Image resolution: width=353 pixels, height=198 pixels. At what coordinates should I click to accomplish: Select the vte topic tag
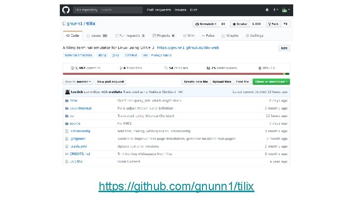pos(145,55)
